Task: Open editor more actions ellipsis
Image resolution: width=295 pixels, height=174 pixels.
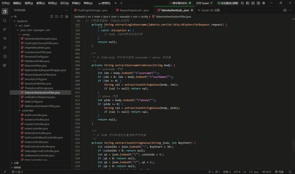Action: pos(290,10)
